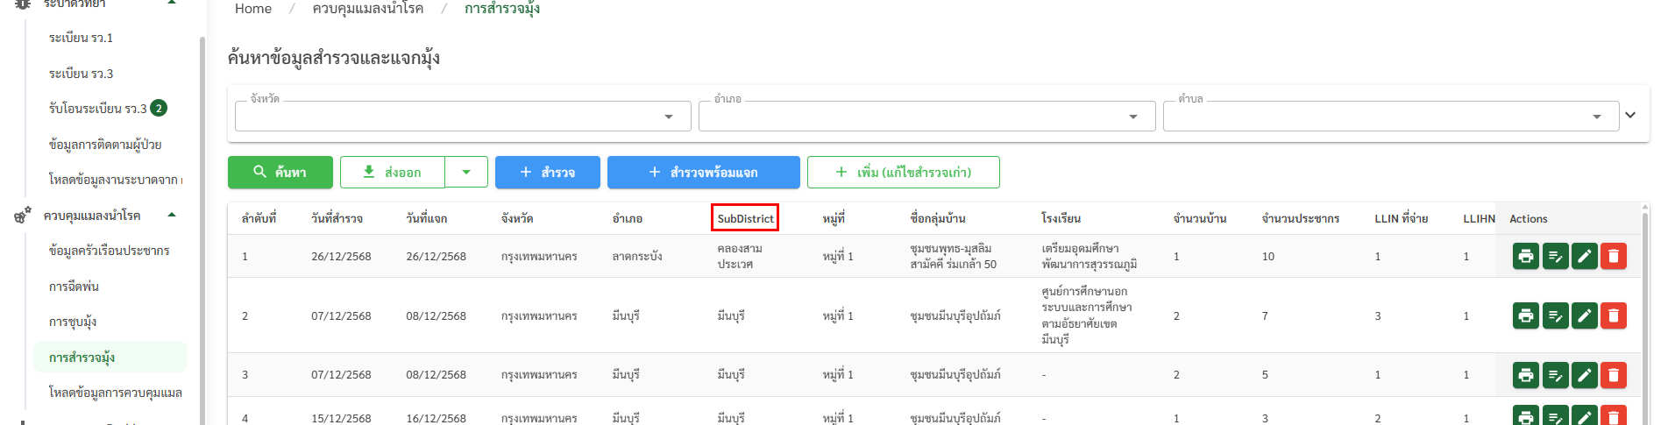Click the edit-note icon in row 1
Screen dimensions: 1668x425
coord(1555,256)
